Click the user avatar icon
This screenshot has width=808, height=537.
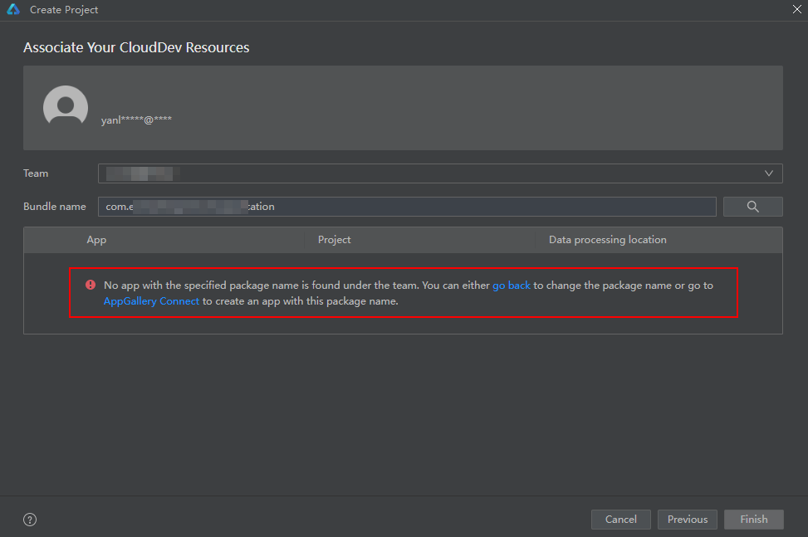66,107
